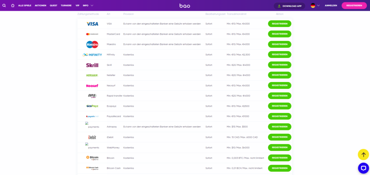Open AKTIONEN menu item
Image resolution: width=370 pixels, height=175 pixels.
[40, 5]
